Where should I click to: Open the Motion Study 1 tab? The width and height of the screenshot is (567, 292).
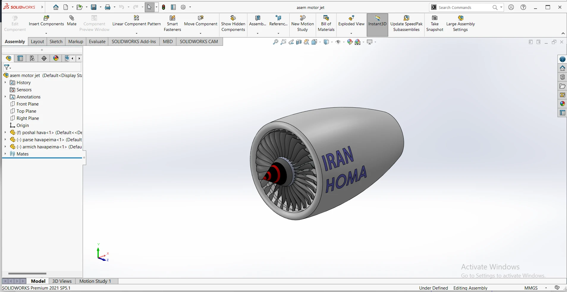(x=95, y=281)
